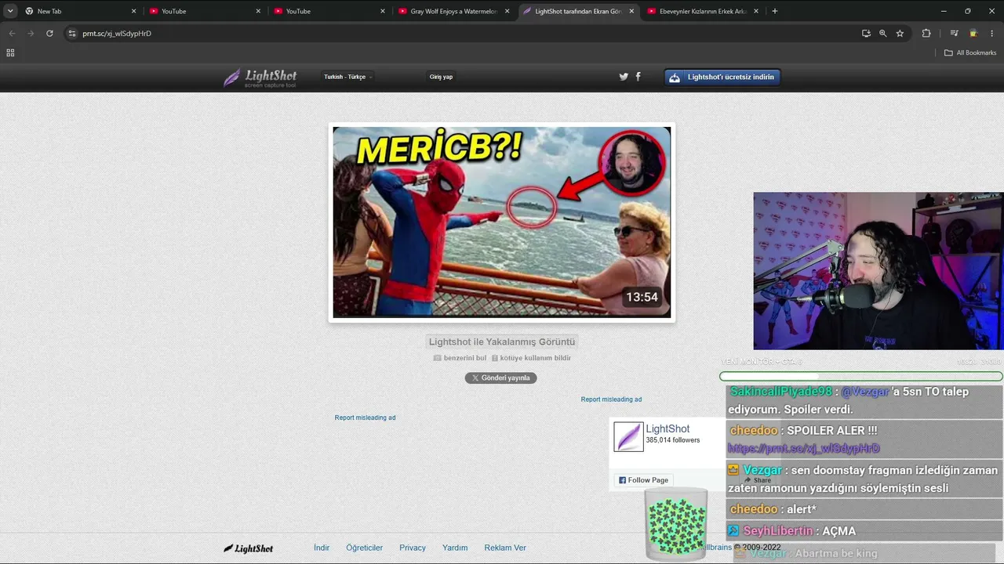Close the Ebeveynler Kızlarının tab
Screen dimensions: 1004x564
click(756, 11)
